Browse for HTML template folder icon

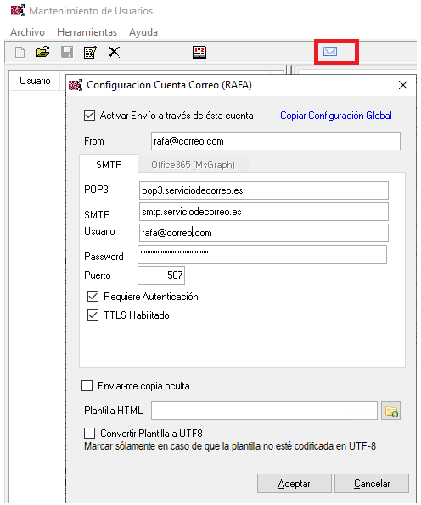click(390, 411)
